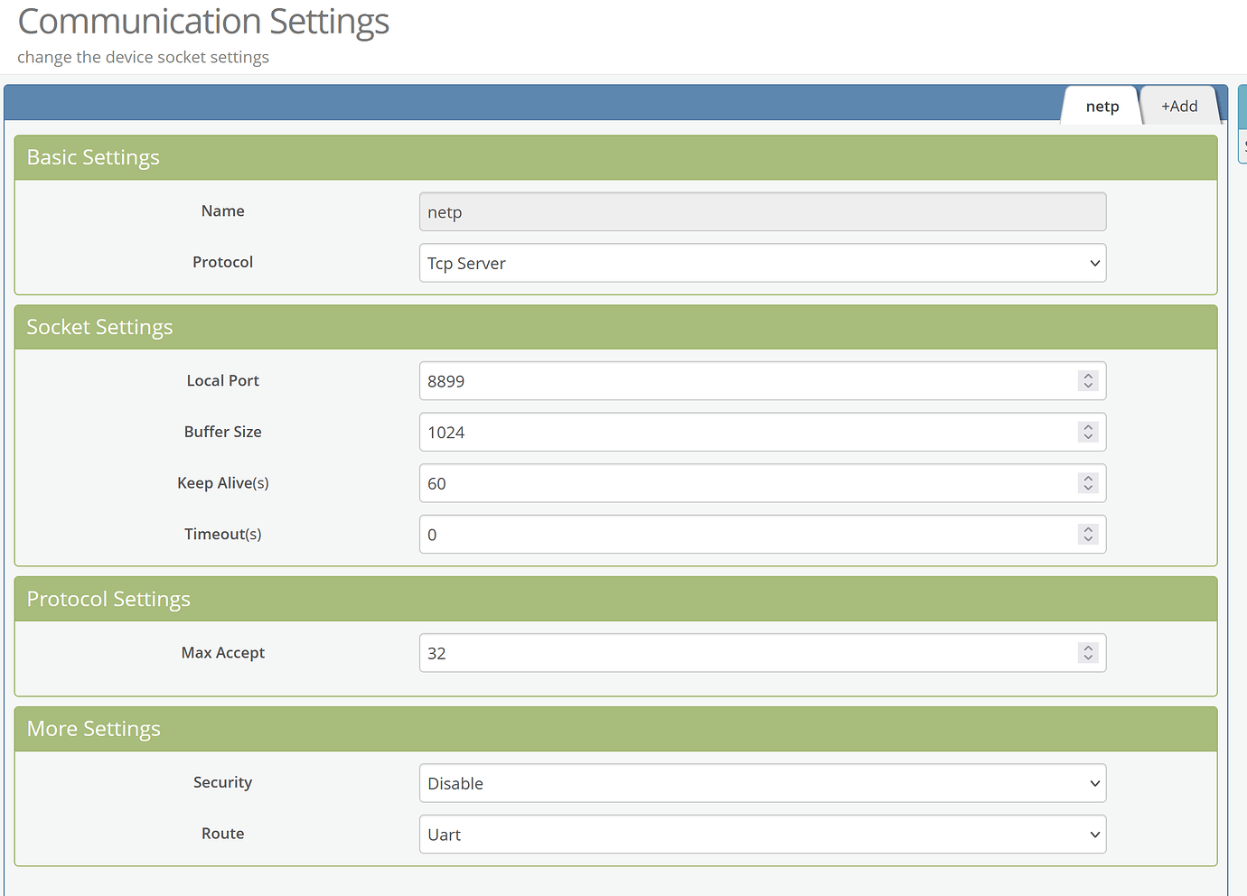Decrement the Timeout value with the spinner

pos(1088,539)
